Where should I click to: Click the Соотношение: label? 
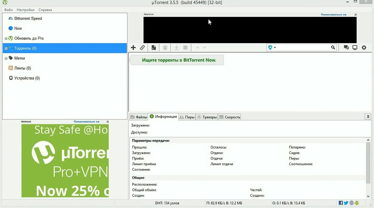pos(301,164)
